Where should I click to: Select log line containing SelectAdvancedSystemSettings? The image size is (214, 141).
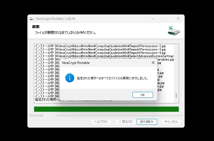[104, 56]
